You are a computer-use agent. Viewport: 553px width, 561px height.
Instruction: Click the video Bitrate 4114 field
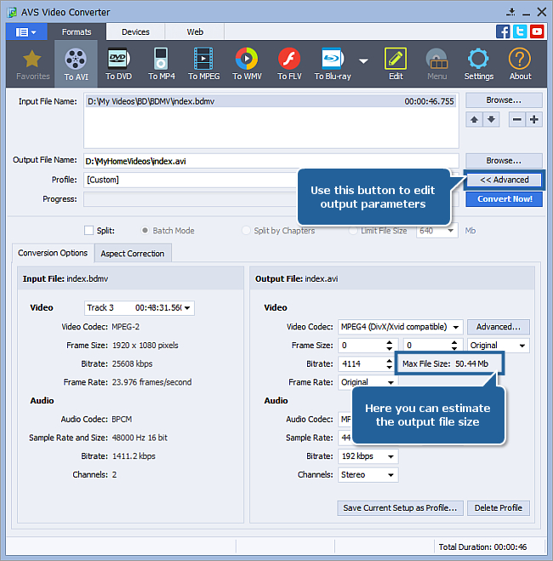point(362,364)
